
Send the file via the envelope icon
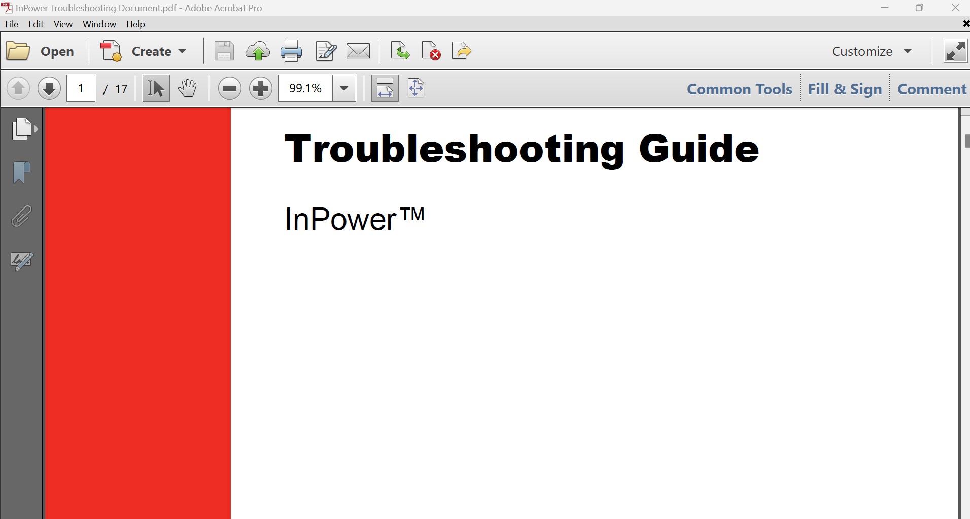pyautogui.click(x=358, y=51)
